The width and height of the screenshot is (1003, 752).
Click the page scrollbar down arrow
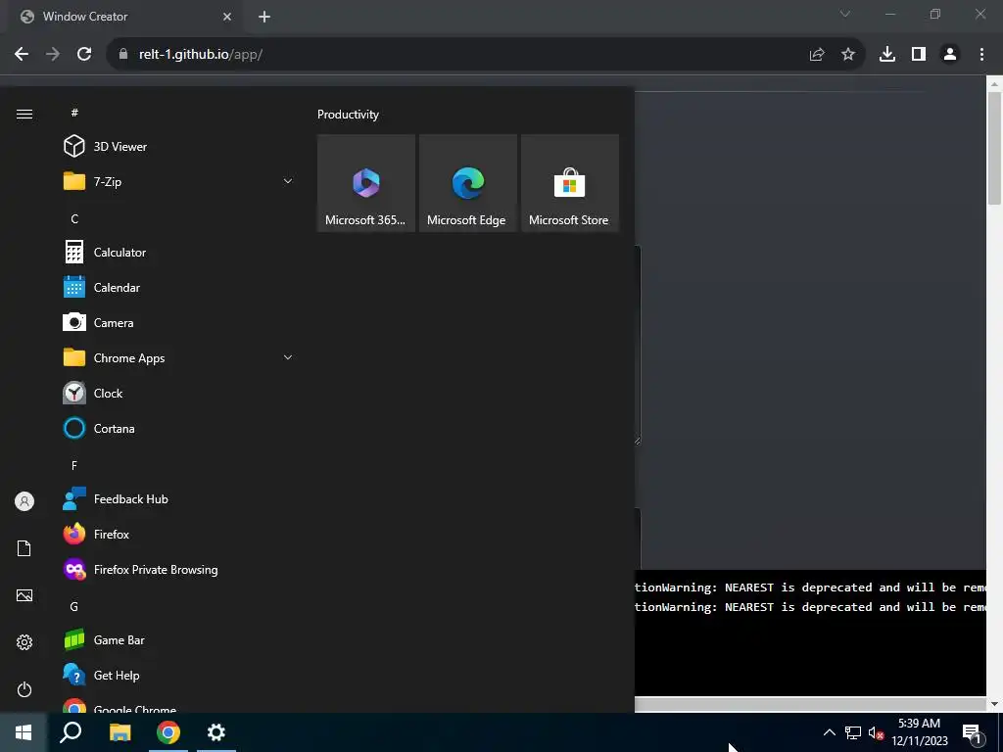pyautogui.click(x=994, y=704)
